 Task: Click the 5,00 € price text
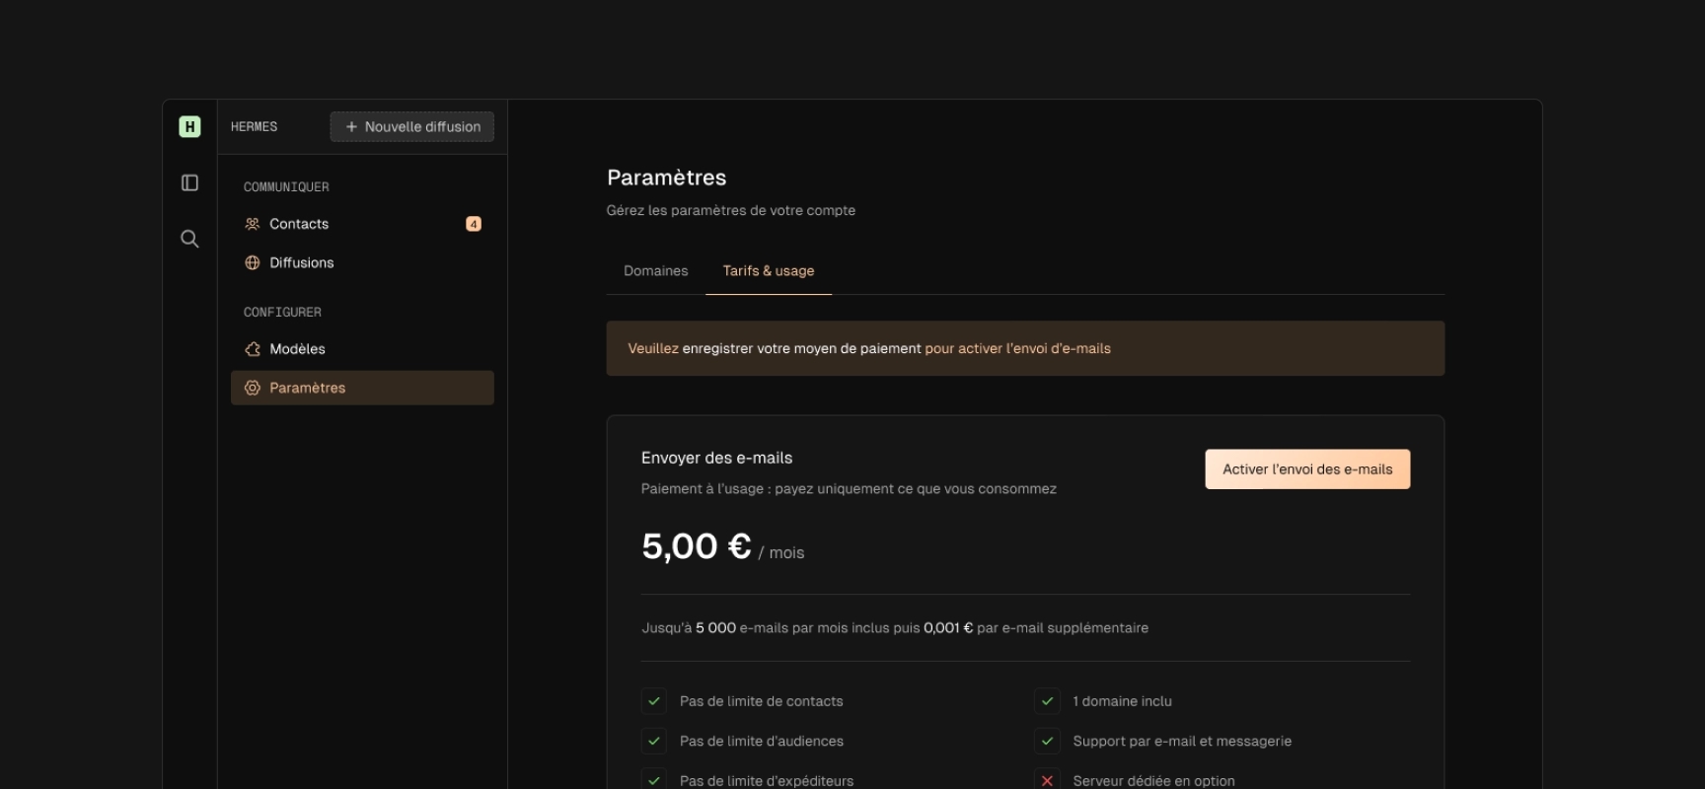(x=697, y=546)
